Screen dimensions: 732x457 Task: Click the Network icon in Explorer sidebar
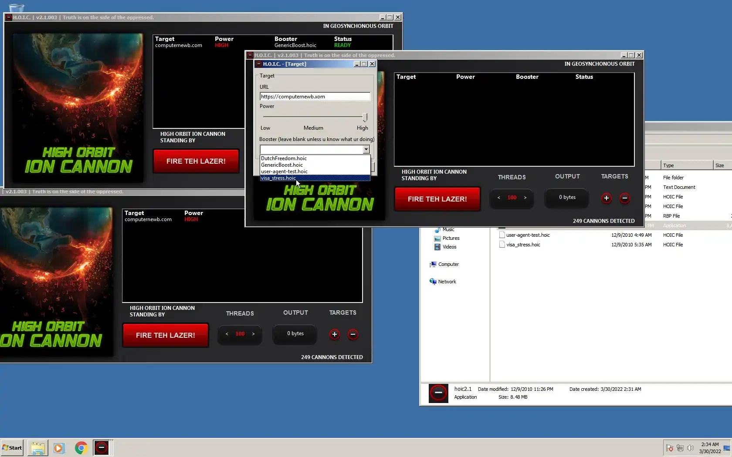(x=433, y=282)
